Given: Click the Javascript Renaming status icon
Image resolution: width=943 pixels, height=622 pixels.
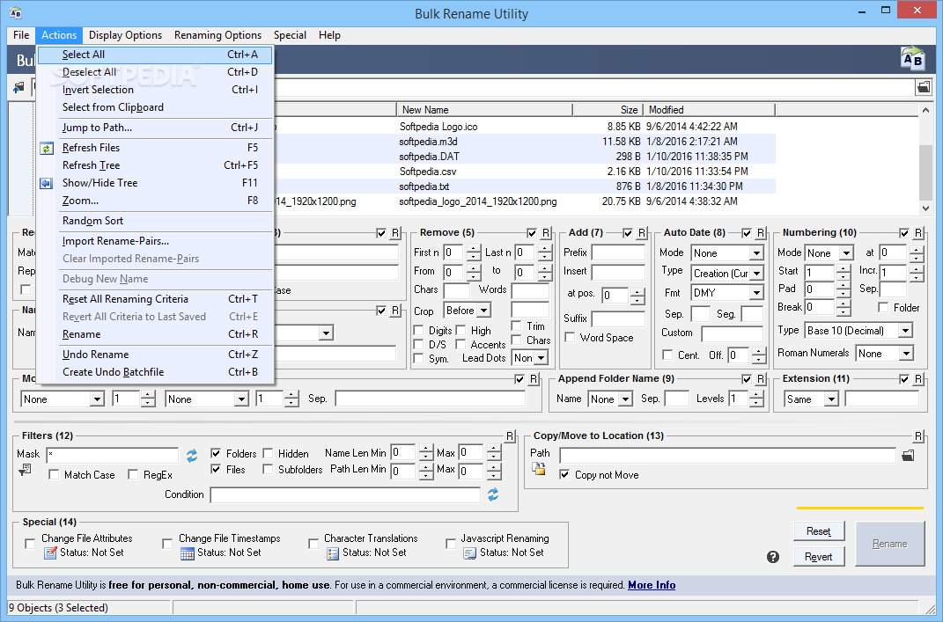Looking at the screenshot, I should tap(469, 552).
